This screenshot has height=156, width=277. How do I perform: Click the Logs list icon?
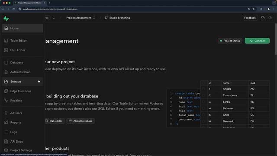[x=6, y=132]
